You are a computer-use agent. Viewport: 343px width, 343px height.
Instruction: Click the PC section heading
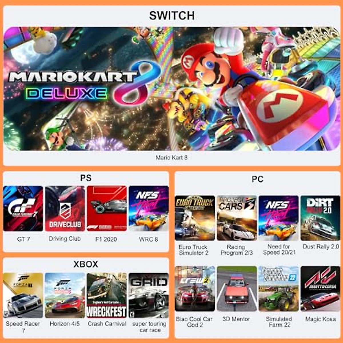coord(257,179)
